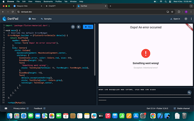Create a new pad with New
This screenshot has width=194, height=121.
[x=32, y=19]
